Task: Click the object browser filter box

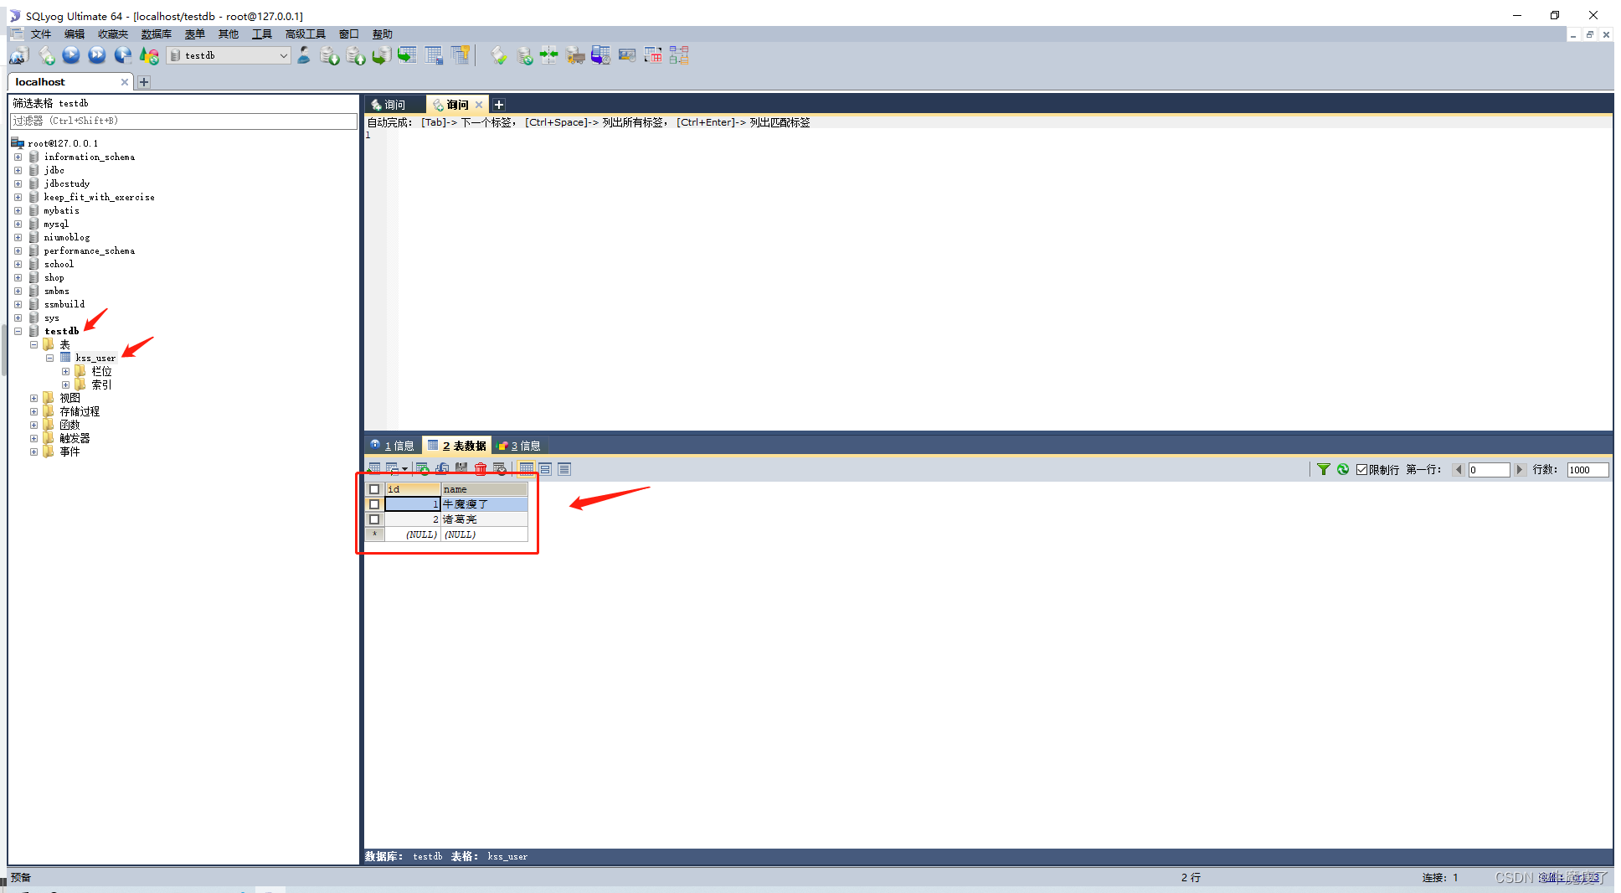Action: point(183,121)
